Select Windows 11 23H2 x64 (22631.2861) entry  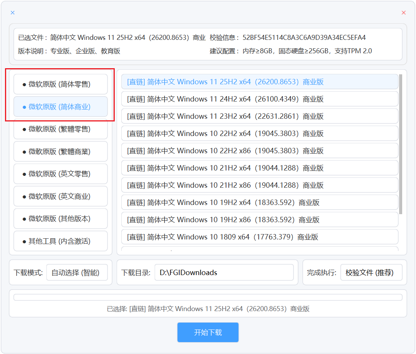point(260,116)
